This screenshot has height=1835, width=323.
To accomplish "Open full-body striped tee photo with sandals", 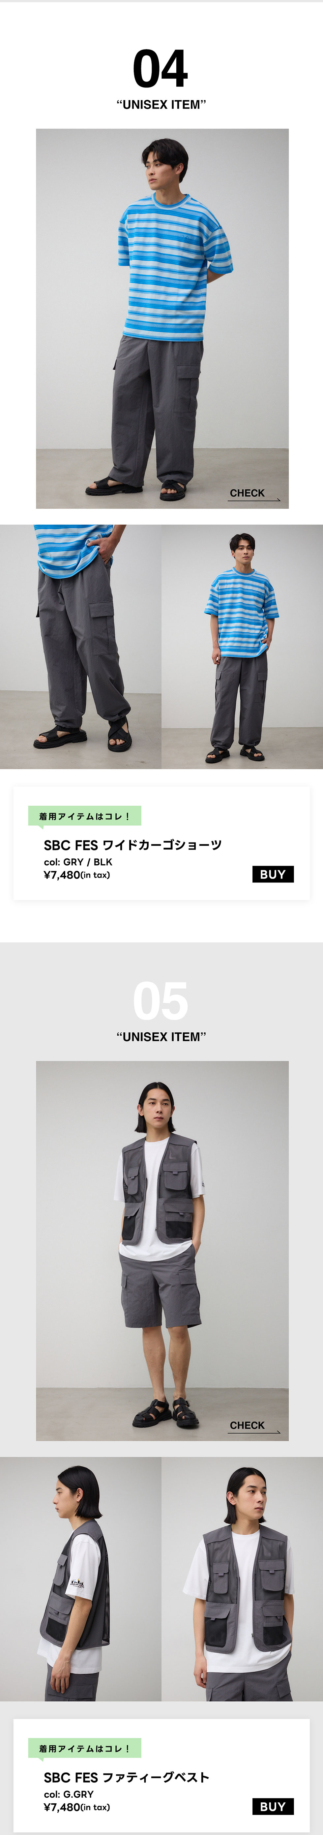I will click(x=242, y=647).
